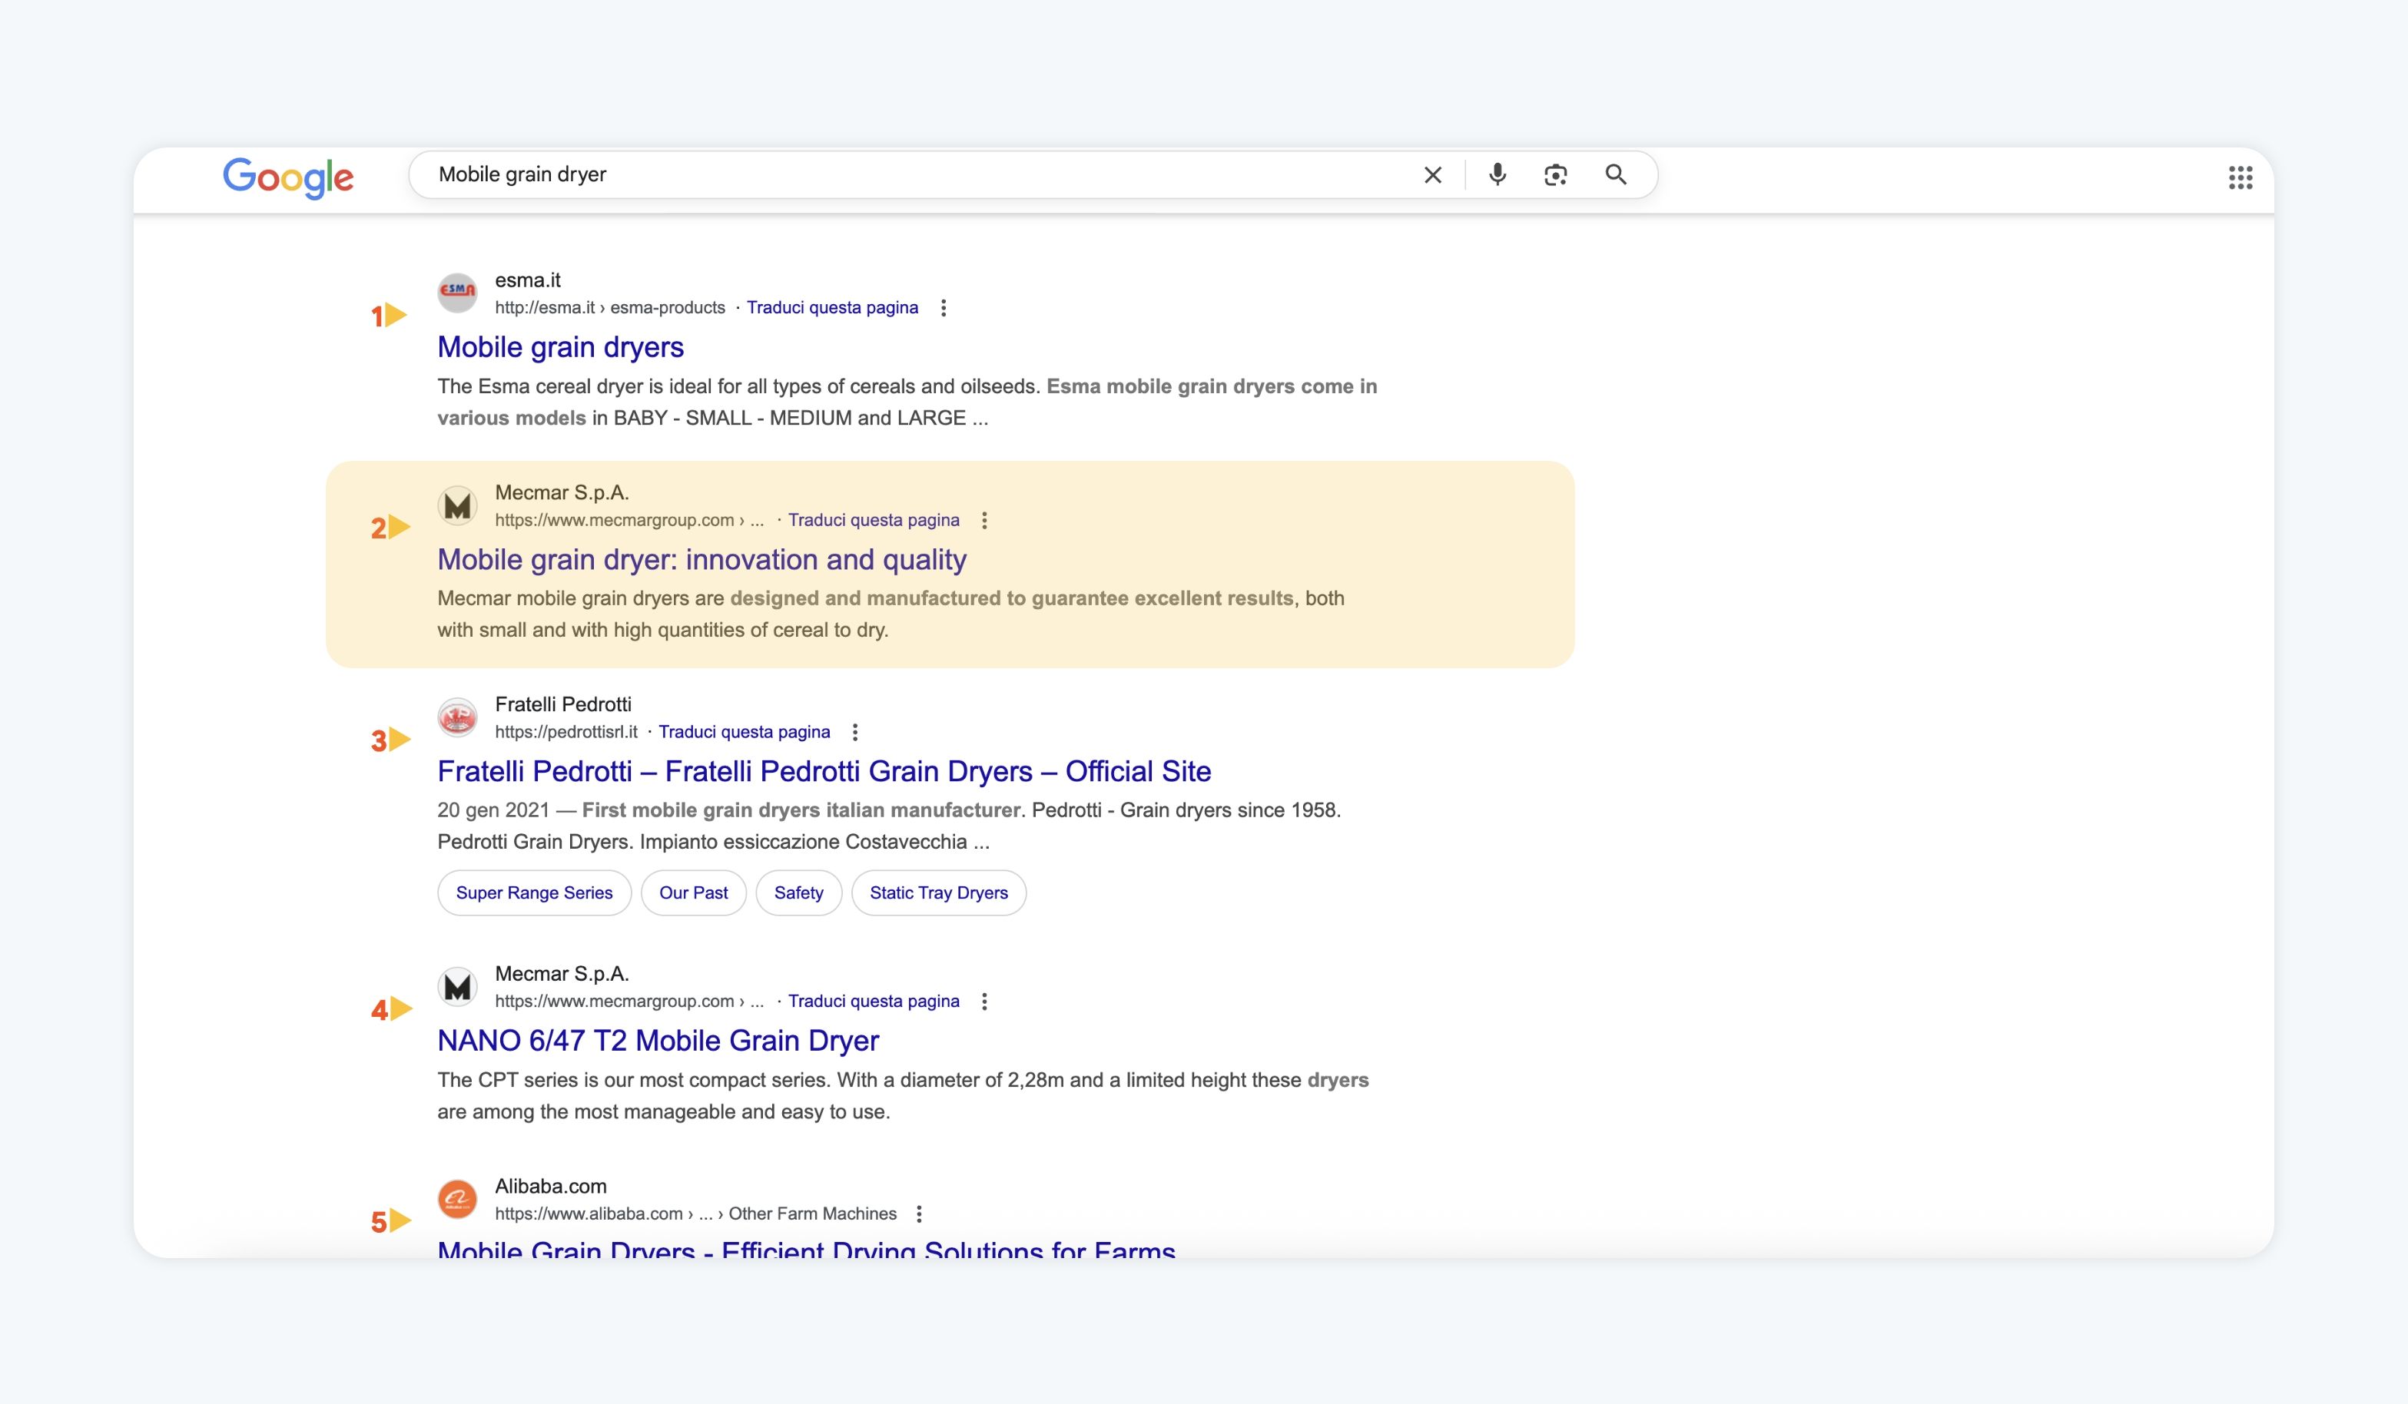Open Google Lens image search
This screenshot has width=2408, height=1404.
[x=1556, y=175]
